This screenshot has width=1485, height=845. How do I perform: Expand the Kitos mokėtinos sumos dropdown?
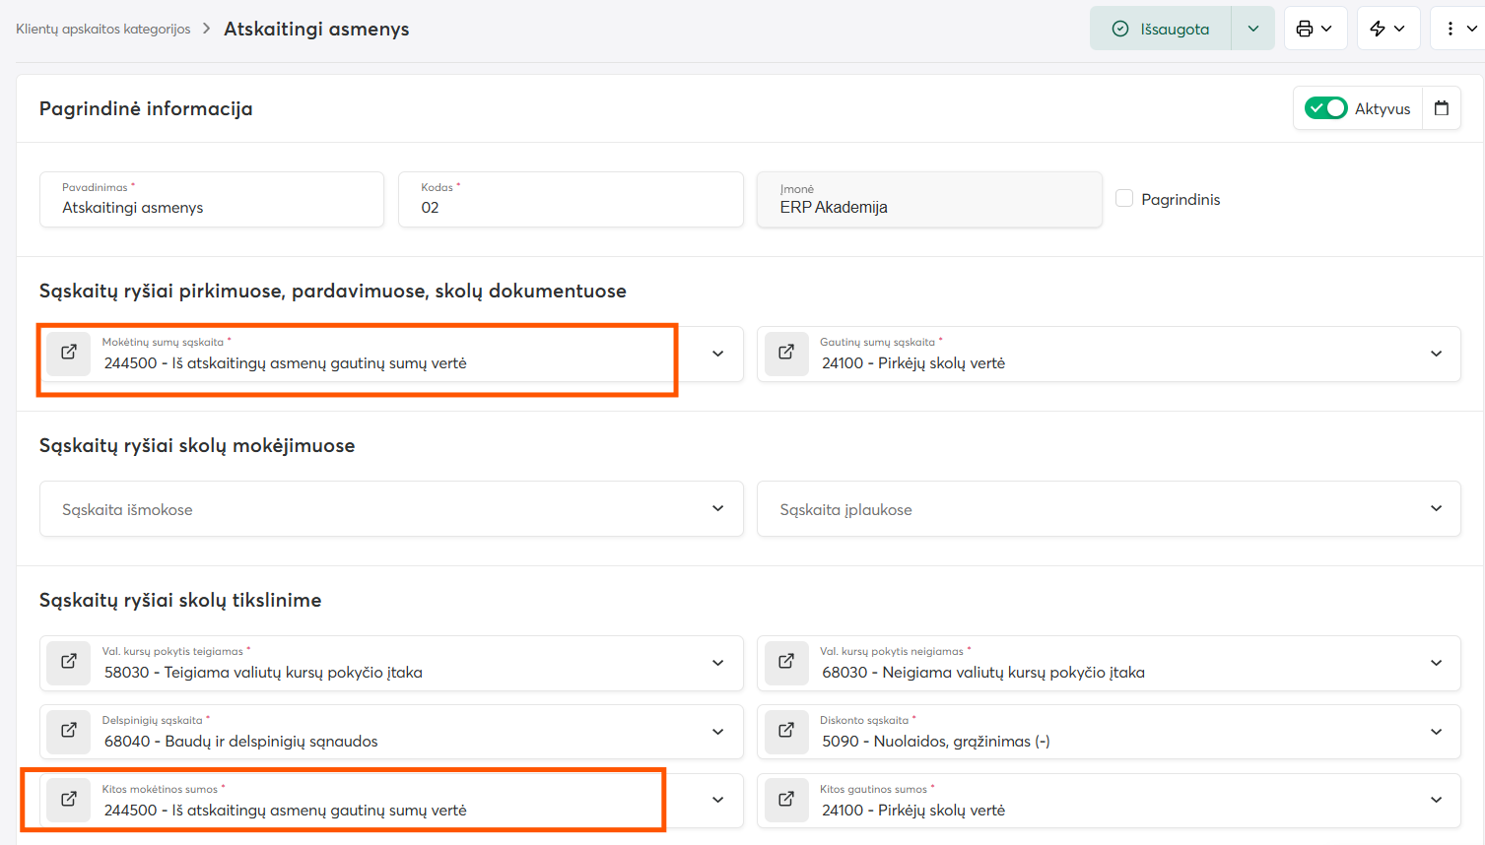[x=718, y=801]
